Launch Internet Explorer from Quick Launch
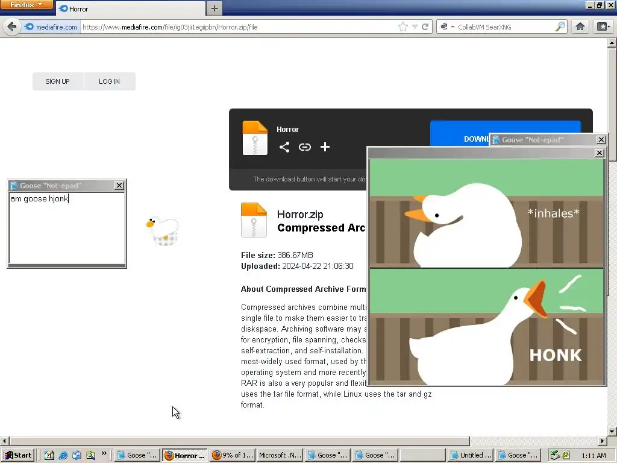This screenshot has height=463, width=617. [x=63, y=455]
